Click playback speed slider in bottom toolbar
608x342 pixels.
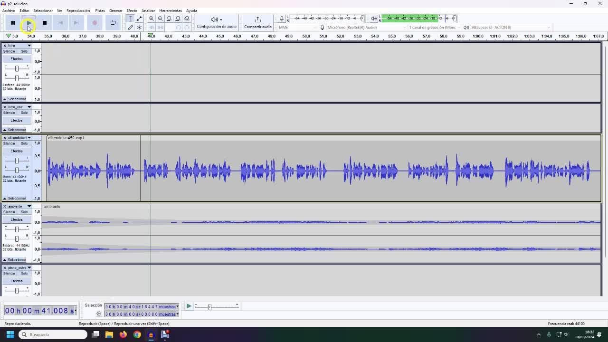[x=216, y=306]
